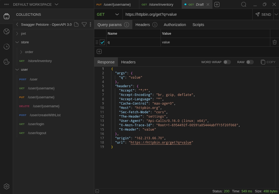Open the httpbin.org link in the response
This screenshot has width=279, height=194.
tap(161, 142)
